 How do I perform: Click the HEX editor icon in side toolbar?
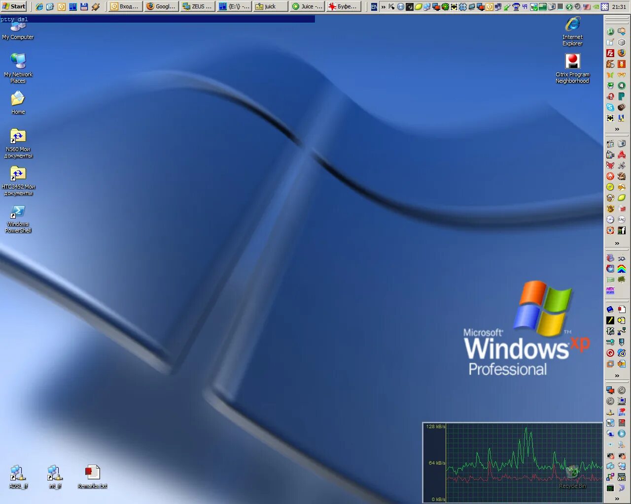tap(610, 290)
